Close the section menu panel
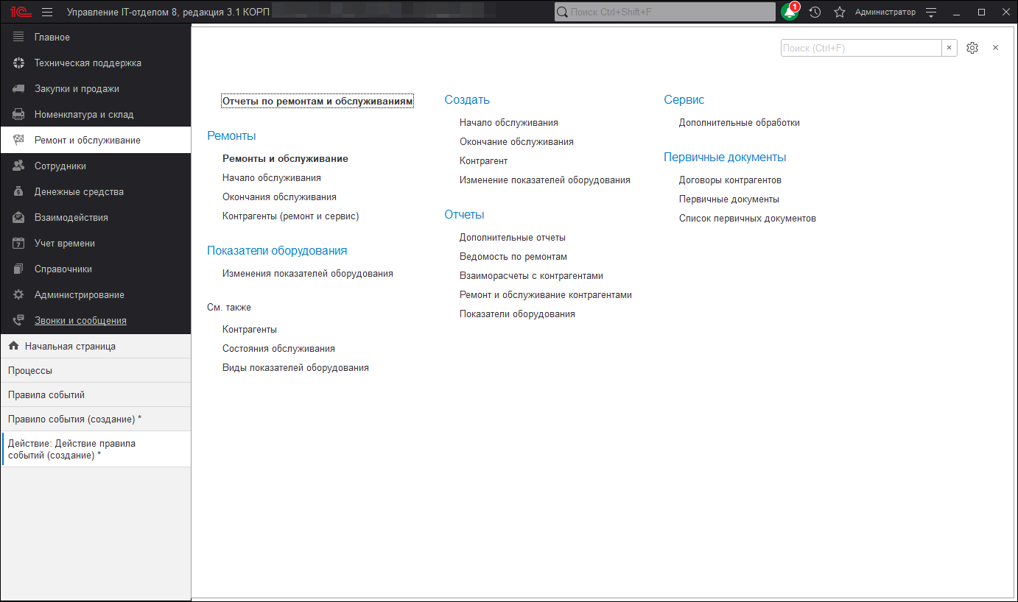The image size is (1018, 602). pyautogui.click(x=995, y=47)
